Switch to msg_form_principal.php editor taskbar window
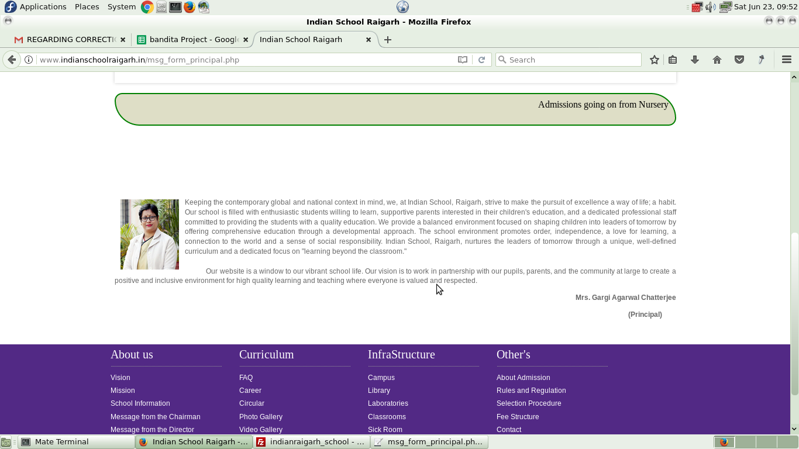Image resolution: width=799 pixels, height=449 pixels. 429,442
